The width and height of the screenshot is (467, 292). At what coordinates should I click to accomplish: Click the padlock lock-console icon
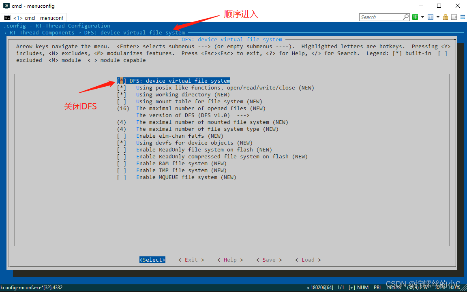[446, 17]
